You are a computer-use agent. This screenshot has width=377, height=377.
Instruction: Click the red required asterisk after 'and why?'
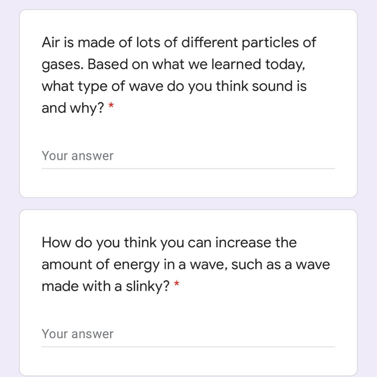pyautogui.click(x=111, y=107)
